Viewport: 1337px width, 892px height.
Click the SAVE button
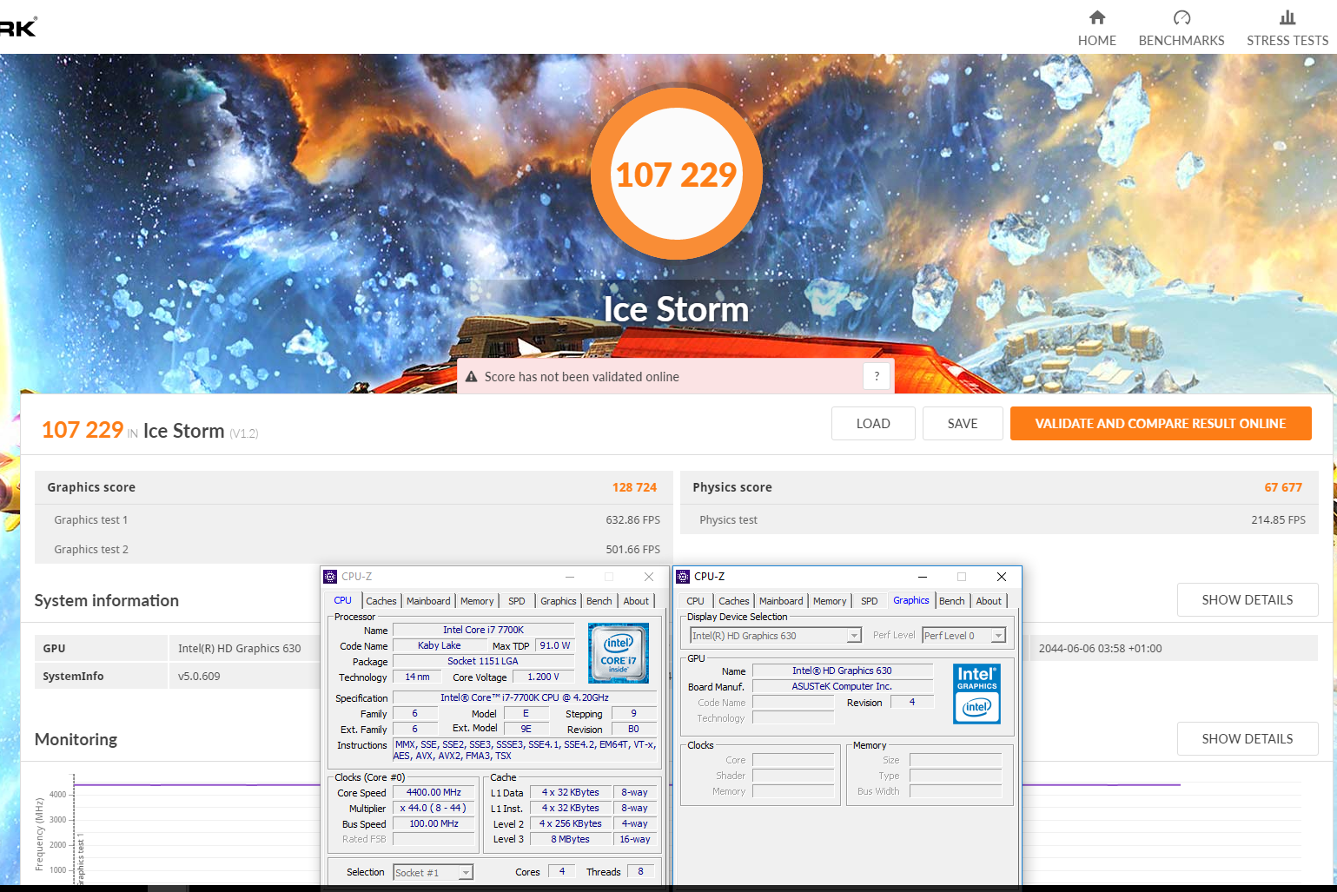963,424
